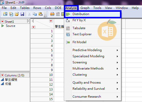Click the Save floppy disk icon
Viewport: 142px width, 102px height.
(22, 14)
